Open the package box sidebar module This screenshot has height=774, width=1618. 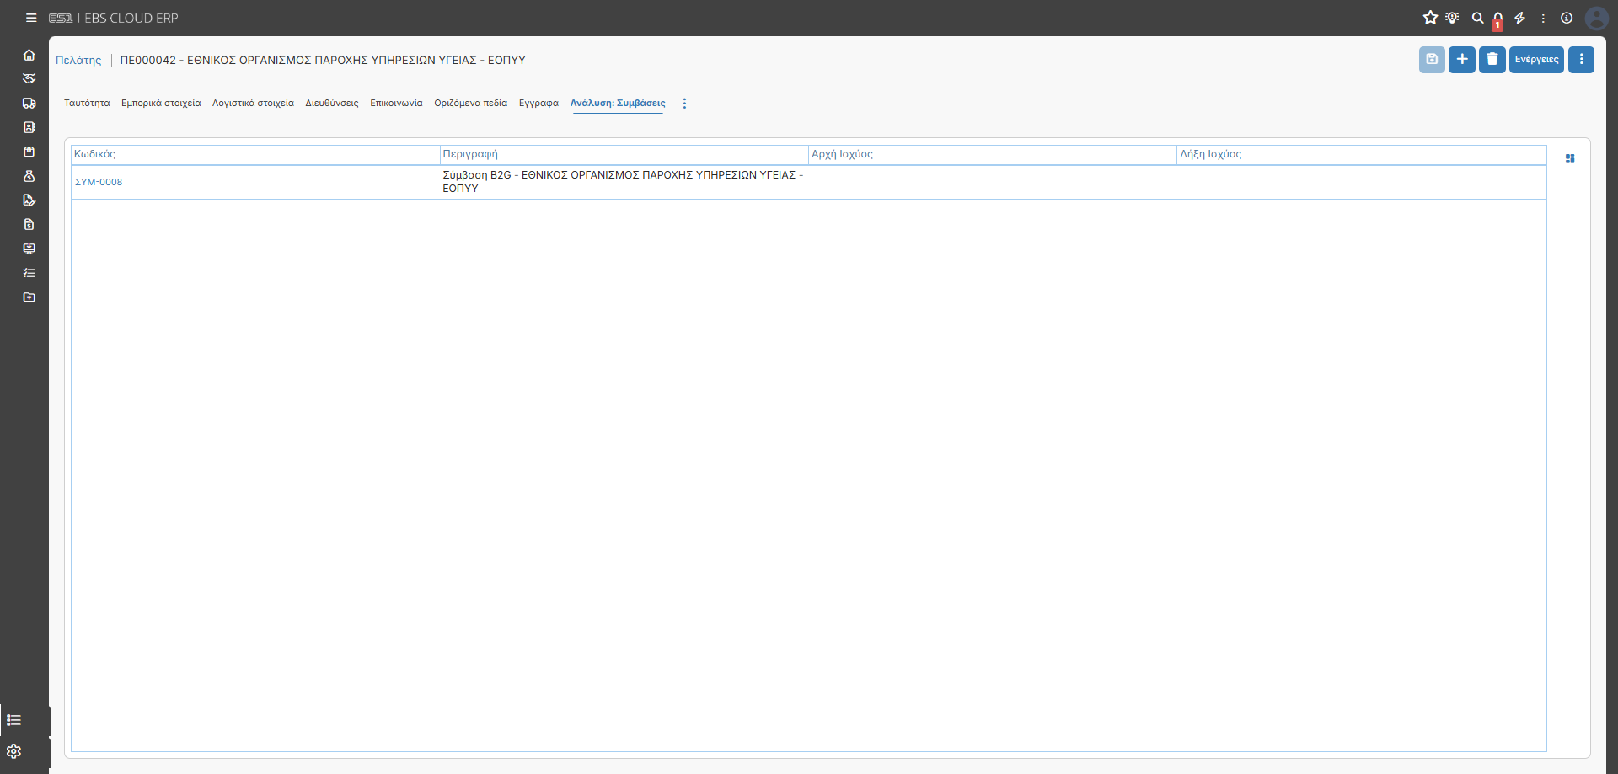pyautogui.click(x=29, y=152)
